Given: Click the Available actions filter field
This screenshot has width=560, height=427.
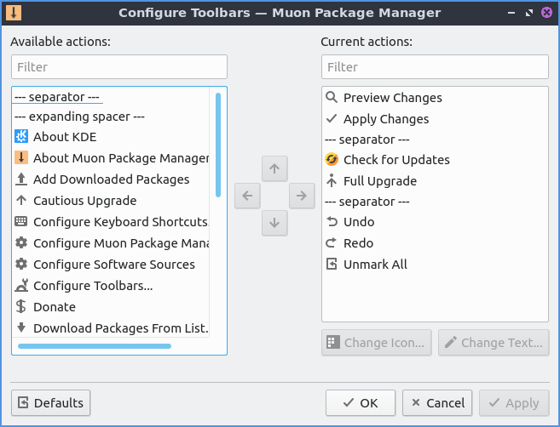Looking at the screenshot, I should pyautogui.click(x=119, y=67).
